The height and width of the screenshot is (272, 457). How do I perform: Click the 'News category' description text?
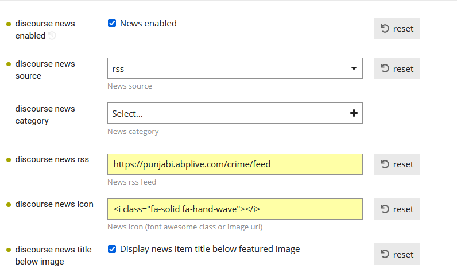point(133,132)
